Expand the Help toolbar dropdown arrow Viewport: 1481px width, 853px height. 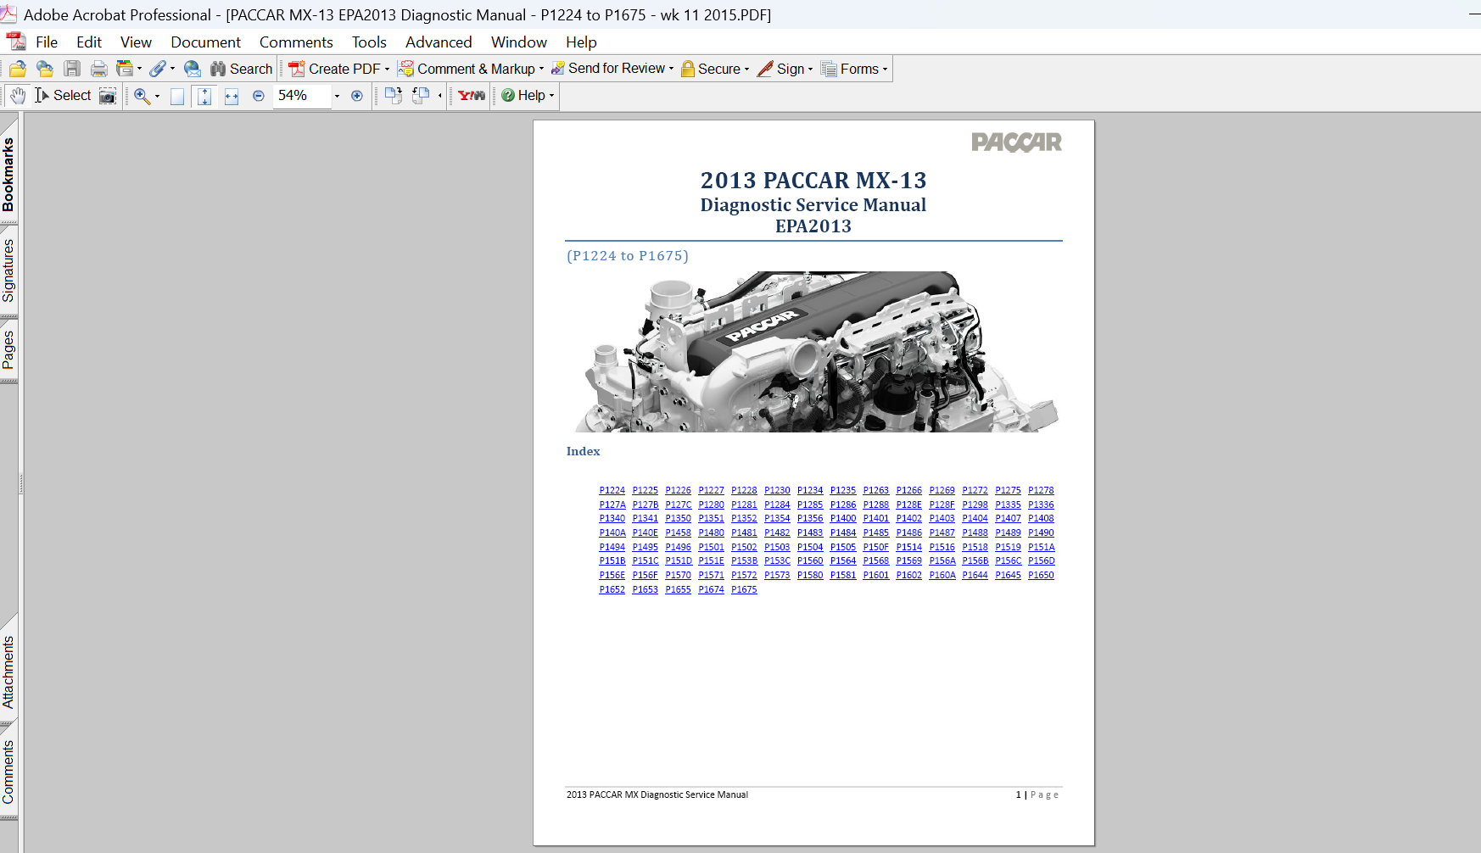(x=552, y=96)
